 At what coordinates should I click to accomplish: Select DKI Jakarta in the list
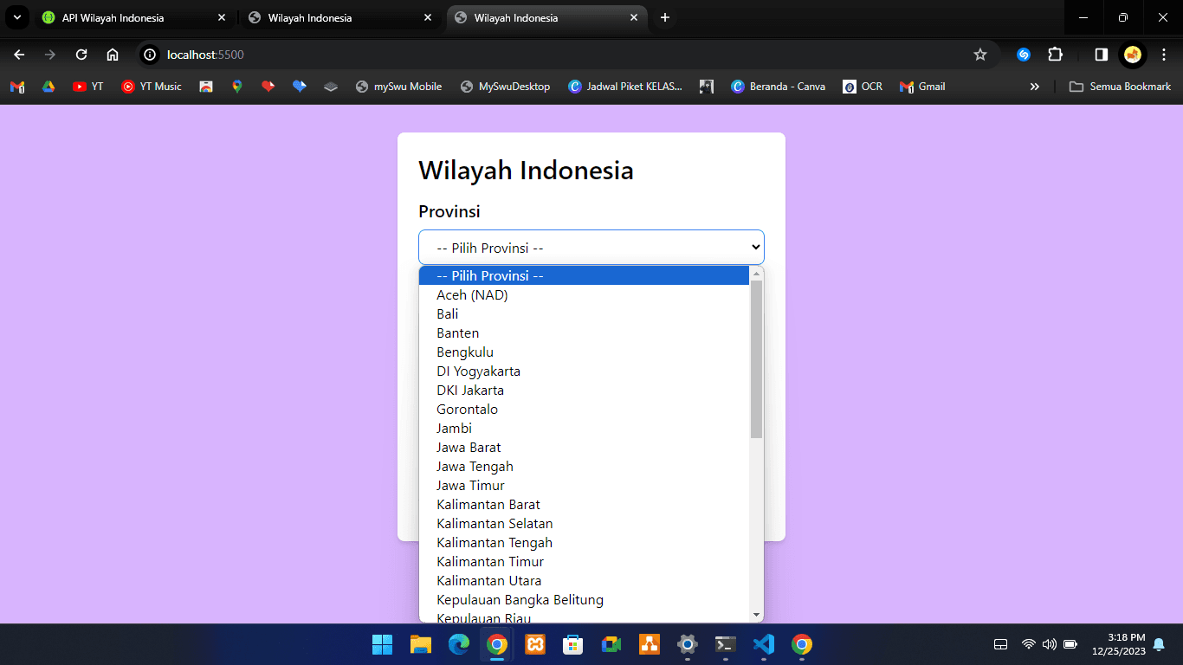[x=470, y=391]
